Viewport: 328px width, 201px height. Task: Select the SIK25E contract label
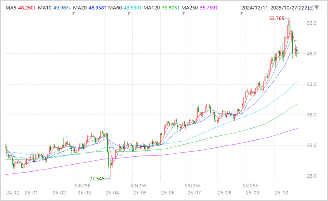pos(82,186)
